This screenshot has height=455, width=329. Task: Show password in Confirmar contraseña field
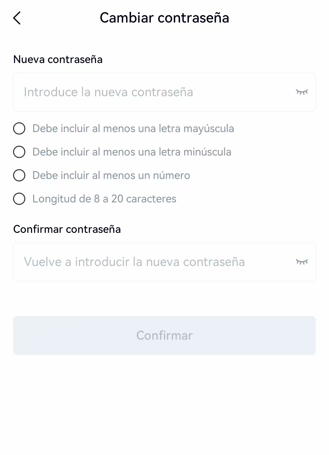(302, 262)
